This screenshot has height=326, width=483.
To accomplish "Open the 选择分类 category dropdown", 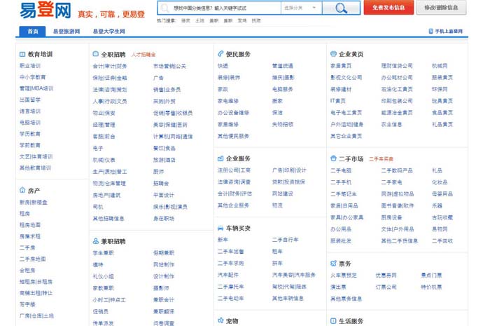I will pos(301,8).
